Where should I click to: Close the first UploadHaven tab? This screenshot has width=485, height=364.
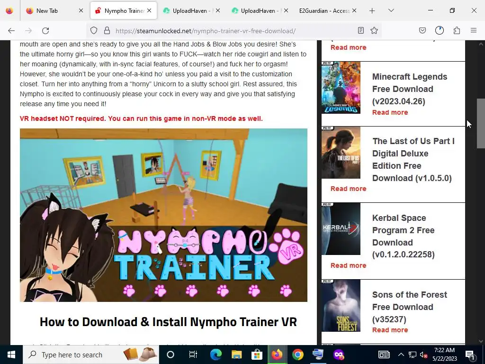(x=218, y=10)
